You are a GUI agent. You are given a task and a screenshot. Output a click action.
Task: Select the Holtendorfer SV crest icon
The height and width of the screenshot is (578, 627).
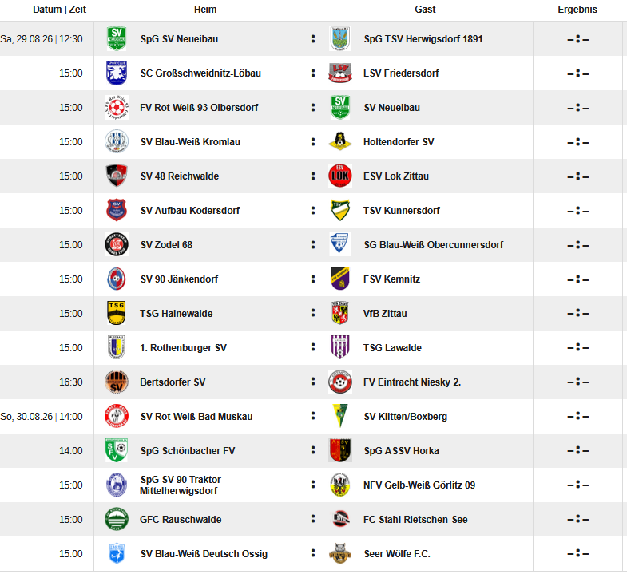[x=340, y=141]
